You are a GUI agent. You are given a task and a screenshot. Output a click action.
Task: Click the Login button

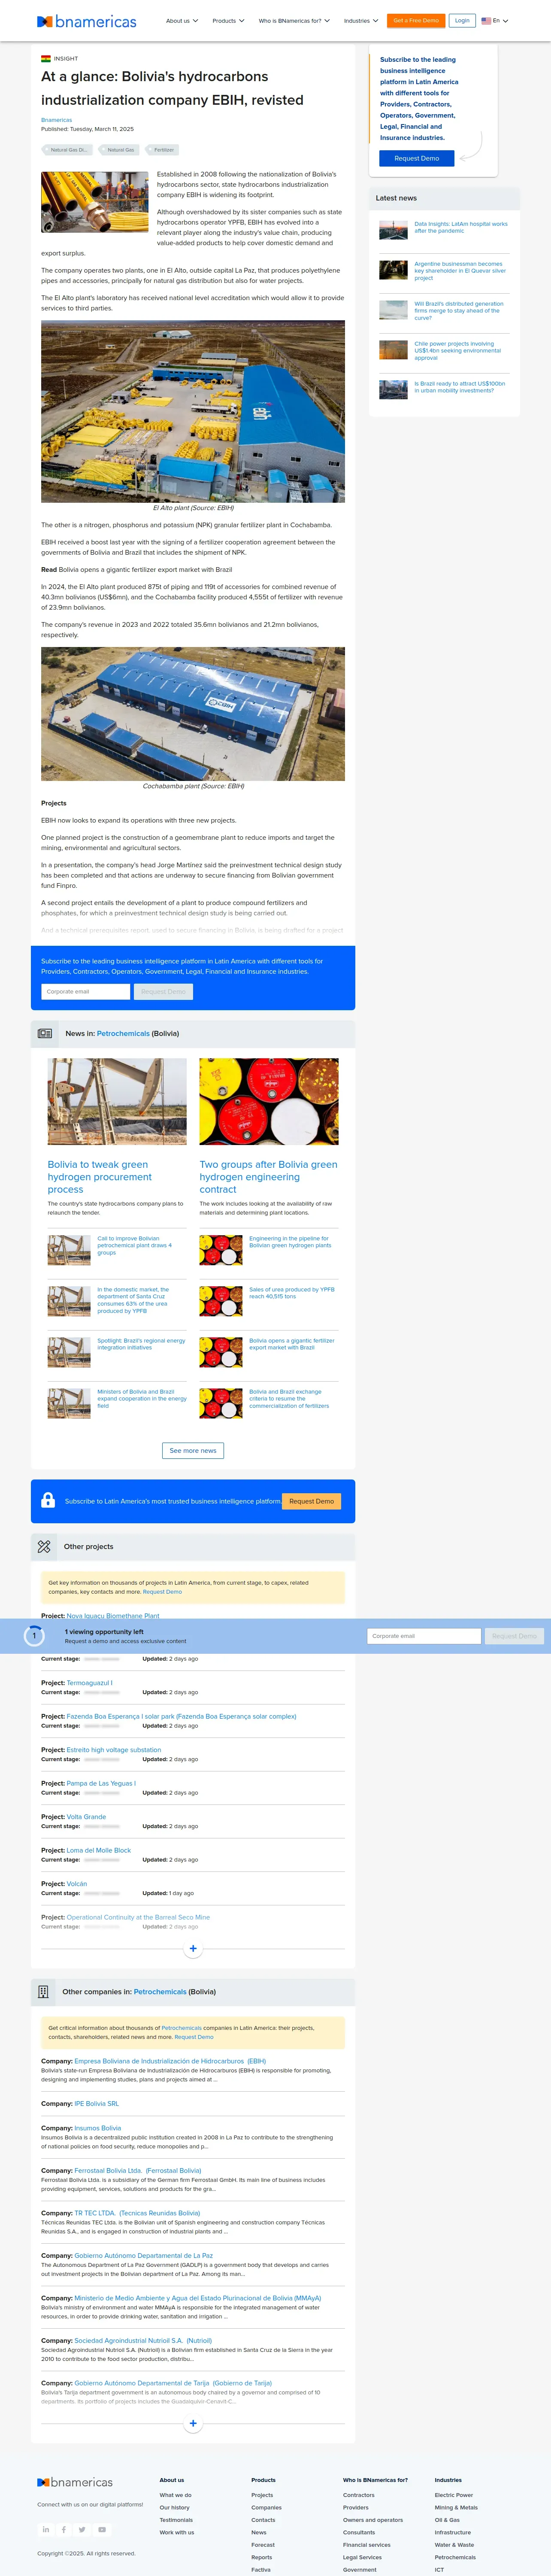pyautogui.click(x=462, y=20)
